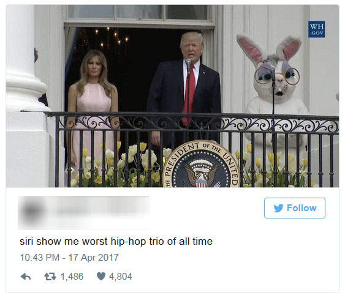The image size is (345, 298).
Task: View the 1,486 retweets count
Action: point(72,277)
